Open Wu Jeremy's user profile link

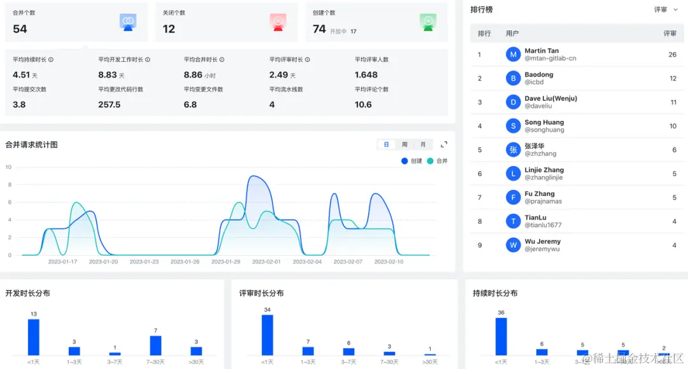(542, 242)
